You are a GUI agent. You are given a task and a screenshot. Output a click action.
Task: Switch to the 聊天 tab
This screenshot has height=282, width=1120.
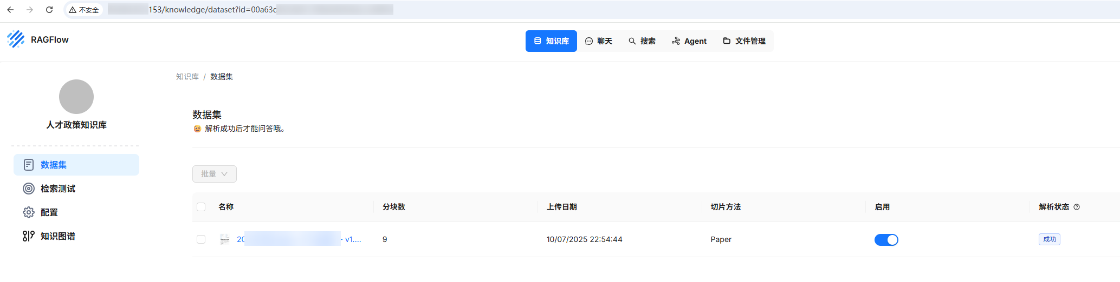[599, 41]
